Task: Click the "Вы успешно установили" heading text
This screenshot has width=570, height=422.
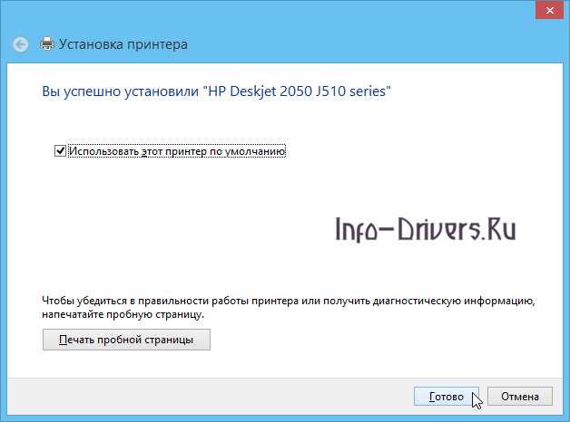Action: (x=121, y=91)
